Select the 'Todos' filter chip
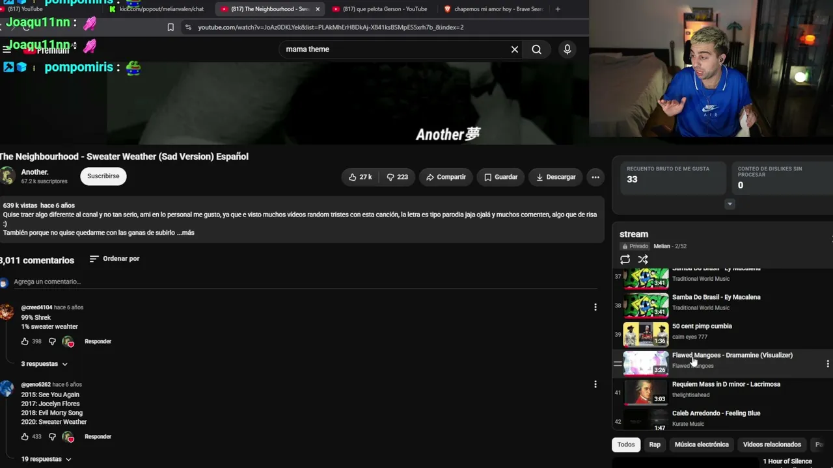 click(x=626, y=445)
